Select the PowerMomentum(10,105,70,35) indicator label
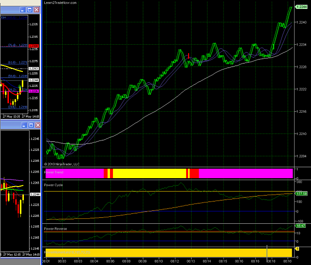Image resolution: width=311 pixels, height=265 pixels. click(x=67, y=252)
